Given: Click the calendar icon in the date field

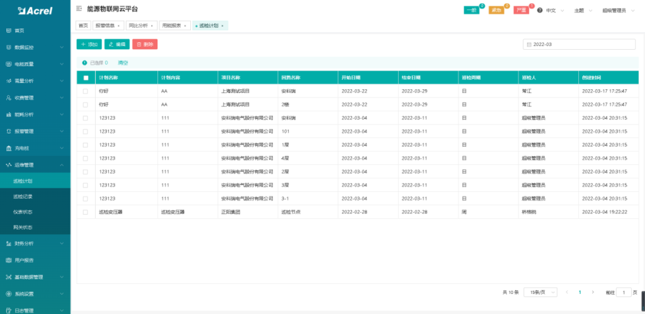Looking at the screenshot, I should [529, 45].
